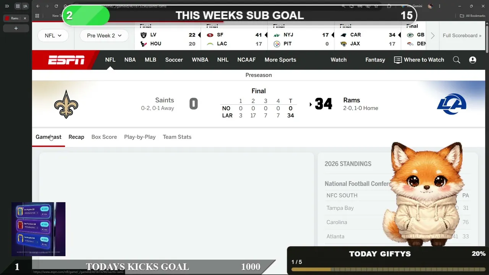The width and height of the screenshot is (489, 275).
Task: Click the tab groups grid icon in sidebar
Action: tap(18, 6)
